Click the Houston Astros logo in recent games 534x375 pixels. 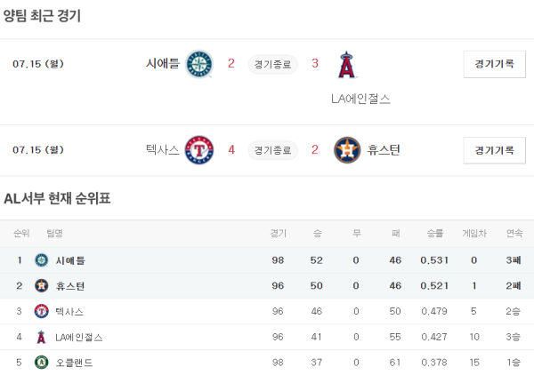tap(347, 150)
